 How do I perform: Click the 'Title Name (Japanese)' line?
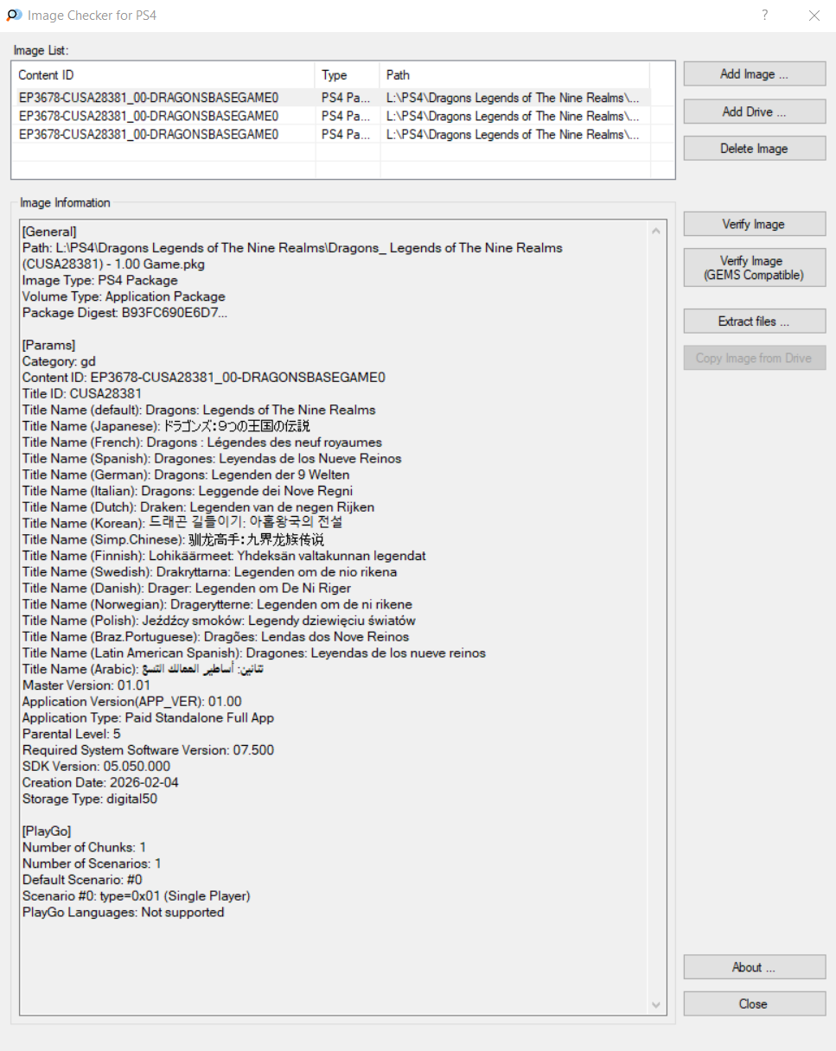pyautogui.click(x=166, y=426)
